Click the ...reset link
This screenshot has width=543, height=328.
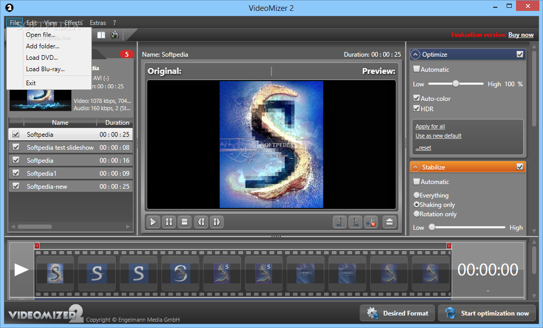pyautogui.click(x=423, y=148)
